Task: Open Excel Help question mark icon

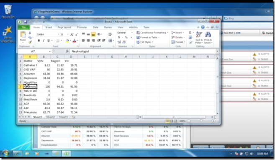Action: pyautogui.click(x=203, y=27)
